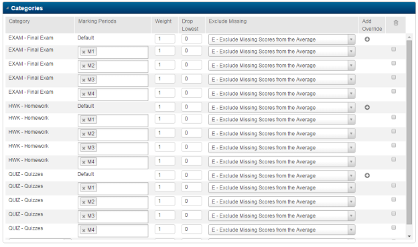Click Drop Lowest field for EXAM M2 row
418x247 pixels.
coord(192,65)
